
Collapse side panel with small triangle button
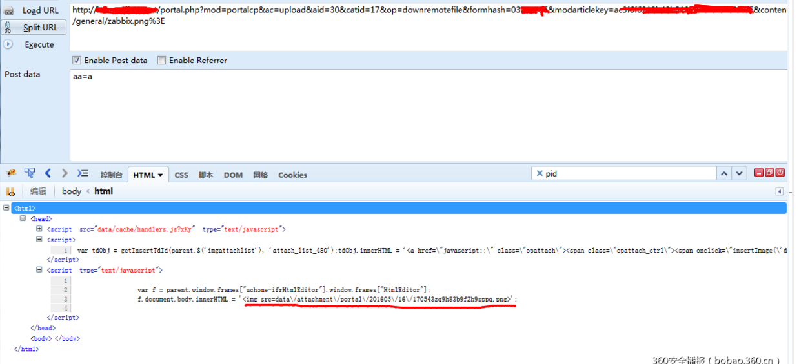click(x=779, y=191)
